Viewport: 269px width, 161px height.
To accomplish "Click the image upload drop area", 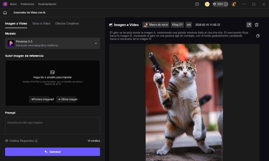I will tap(52, 83).
